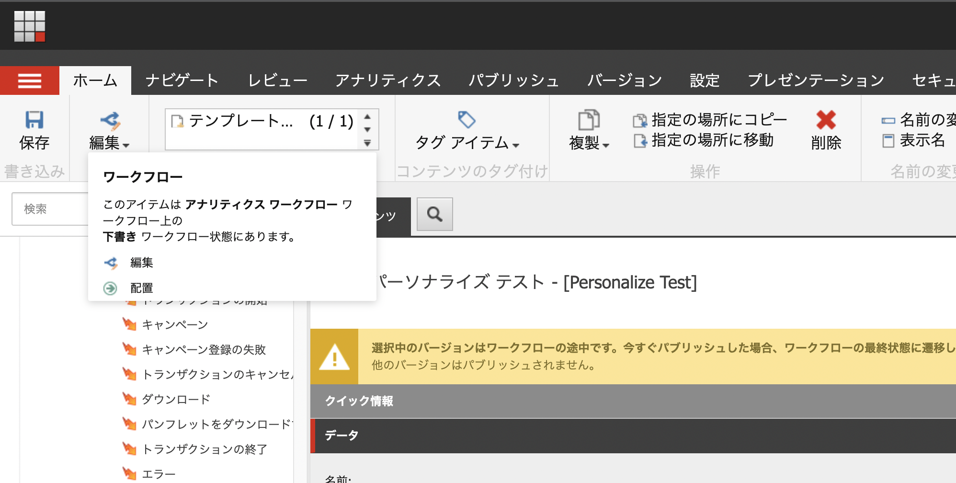956x483 pixels.
Task: Choose 編集 in the workflow popup
Action: [142, 263]
